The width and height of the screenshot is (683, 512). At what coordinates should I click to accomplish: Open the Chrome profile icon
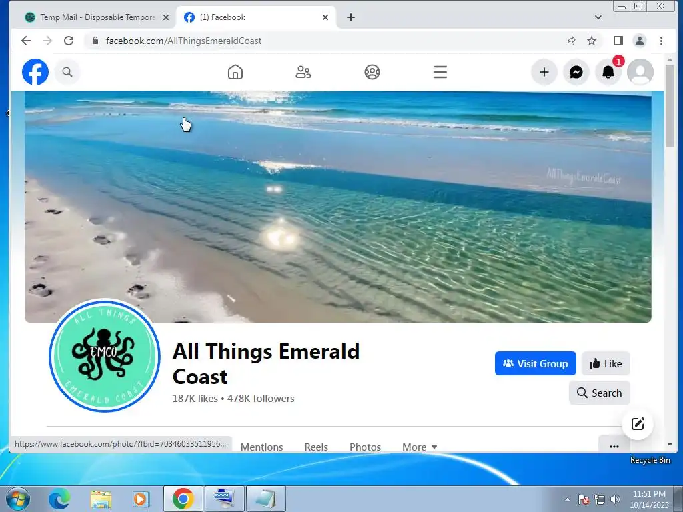click(640, 41)
